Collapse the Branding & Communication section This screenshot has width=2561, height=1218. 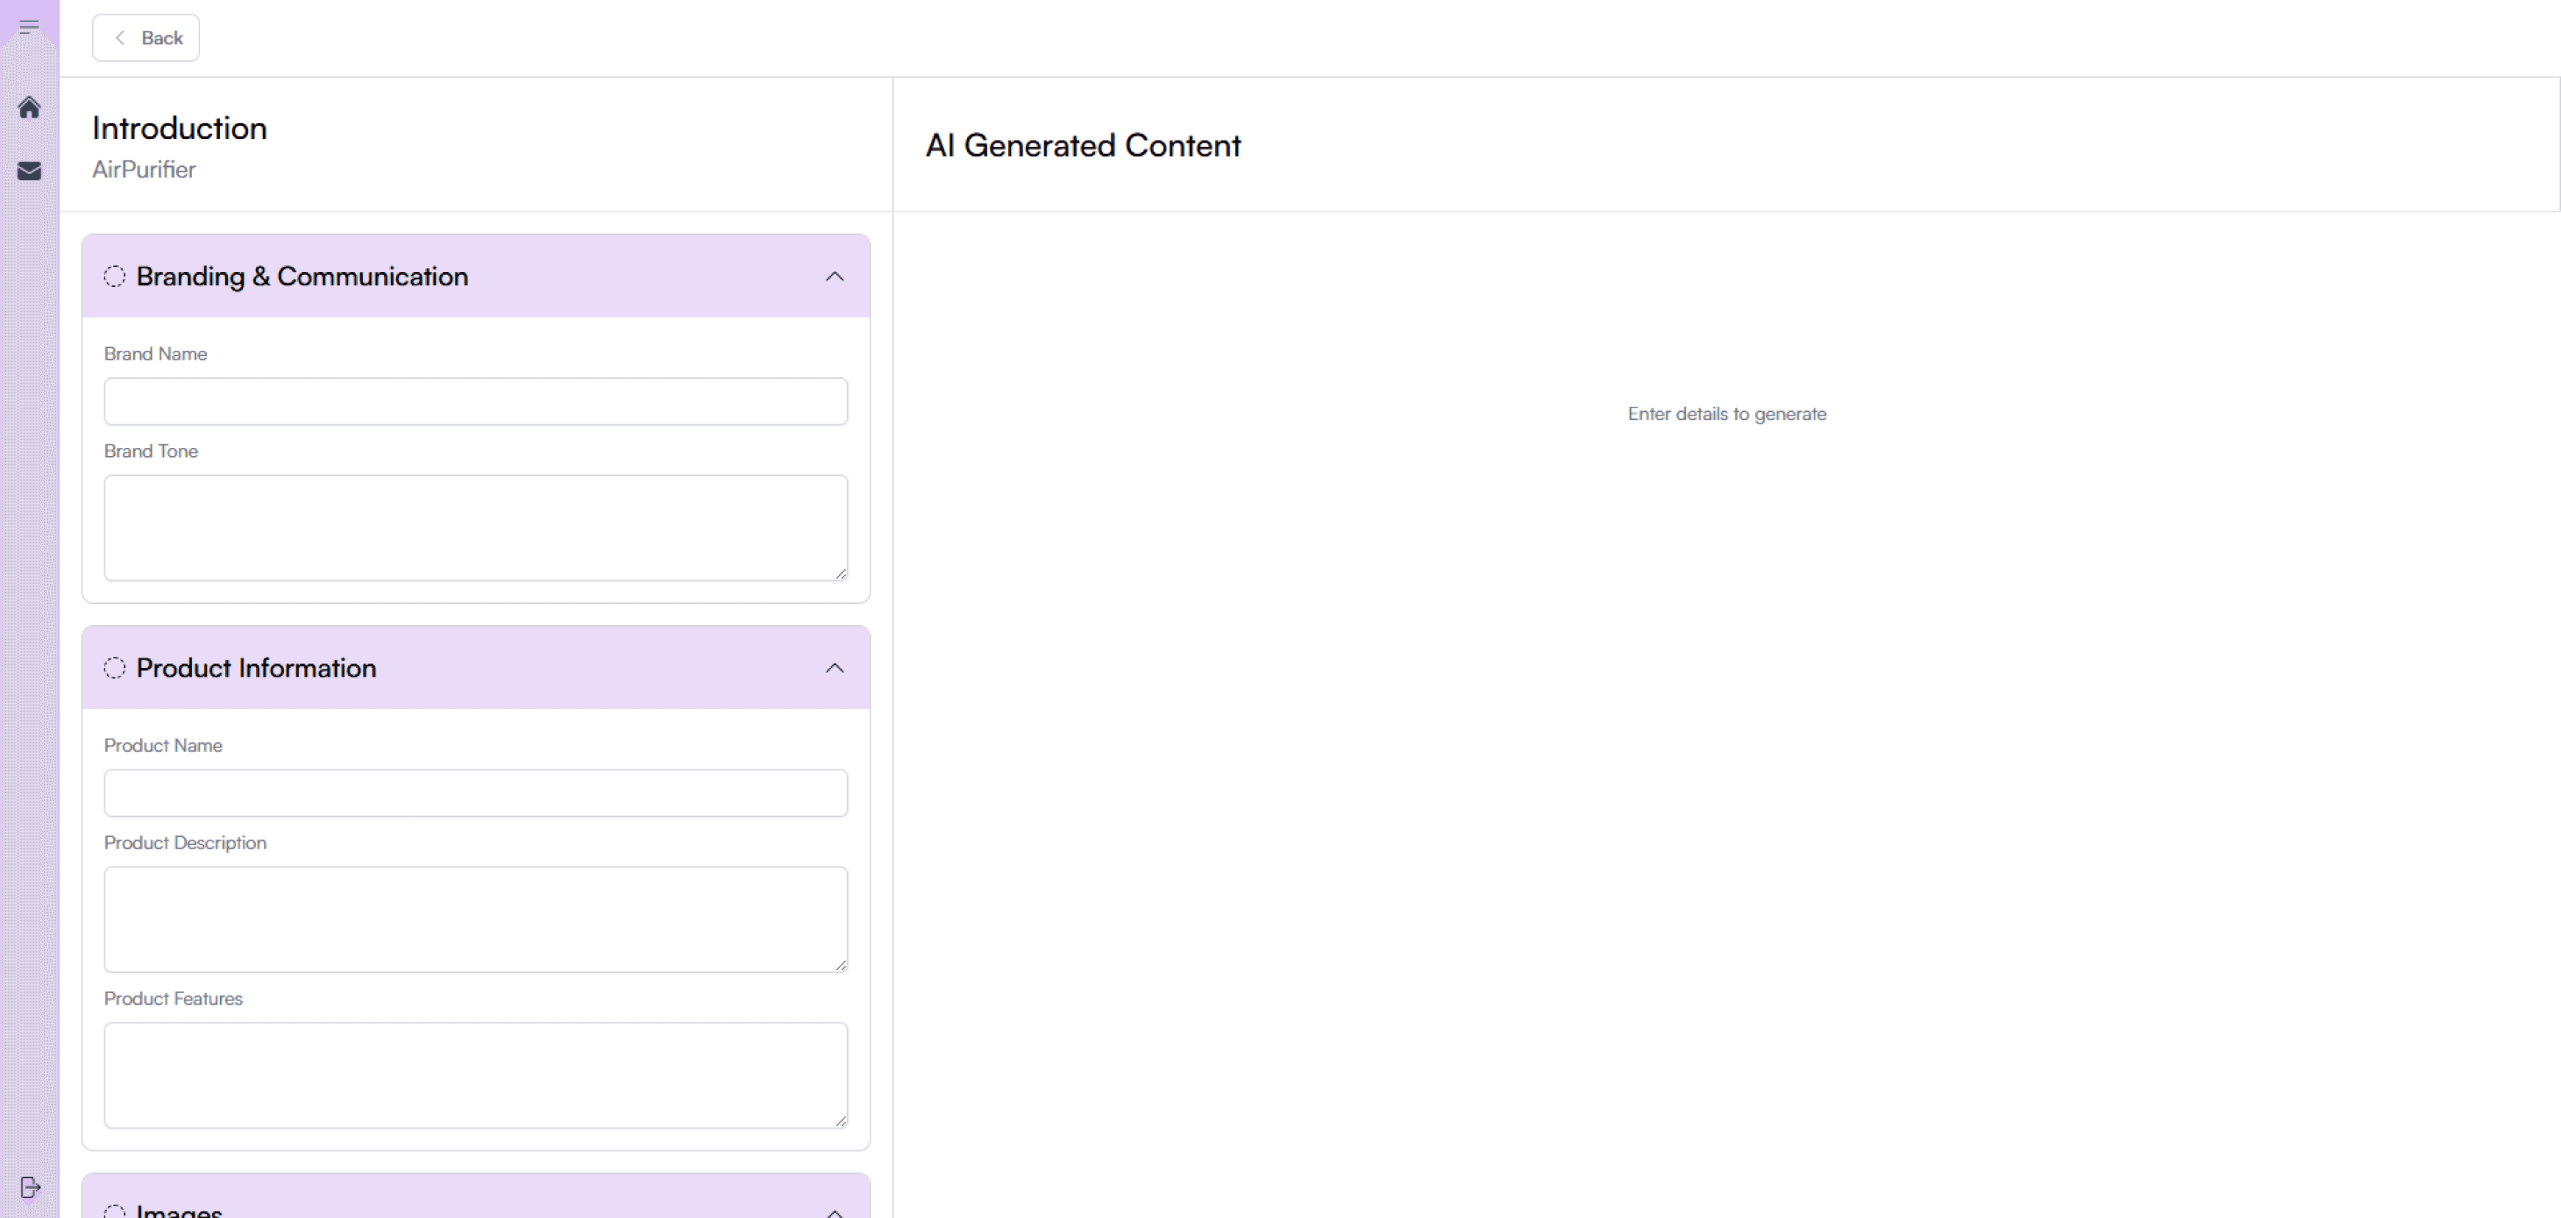coord(835,277)
